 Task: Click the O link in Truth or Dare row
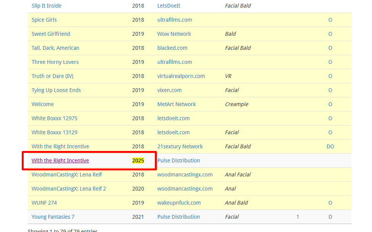click(330, 76)
